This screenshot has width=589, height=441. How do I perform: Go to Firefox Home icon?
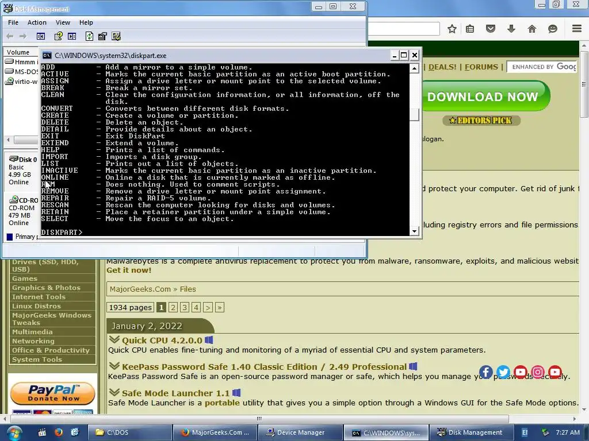(x=532, y=29)
